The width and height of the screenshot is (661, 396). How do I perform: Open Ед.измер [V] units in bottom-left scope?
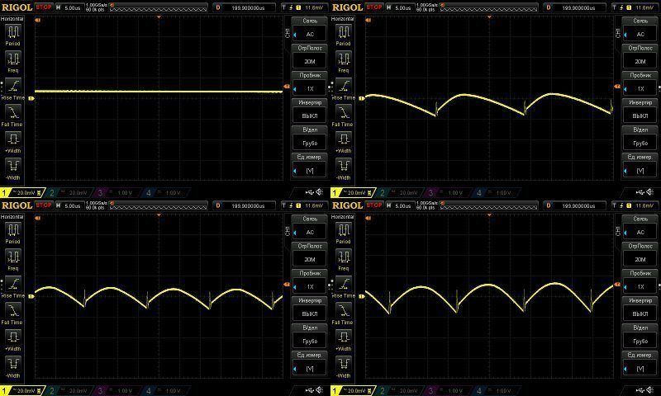pos(310,364)
